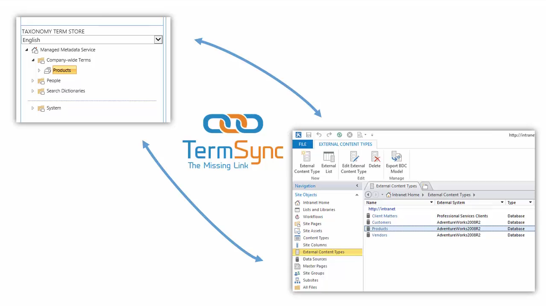Click the Forward navigation arrow in the breadcrumb bar
The height and width of the screenshot is (306, 546).
(376, 195)
